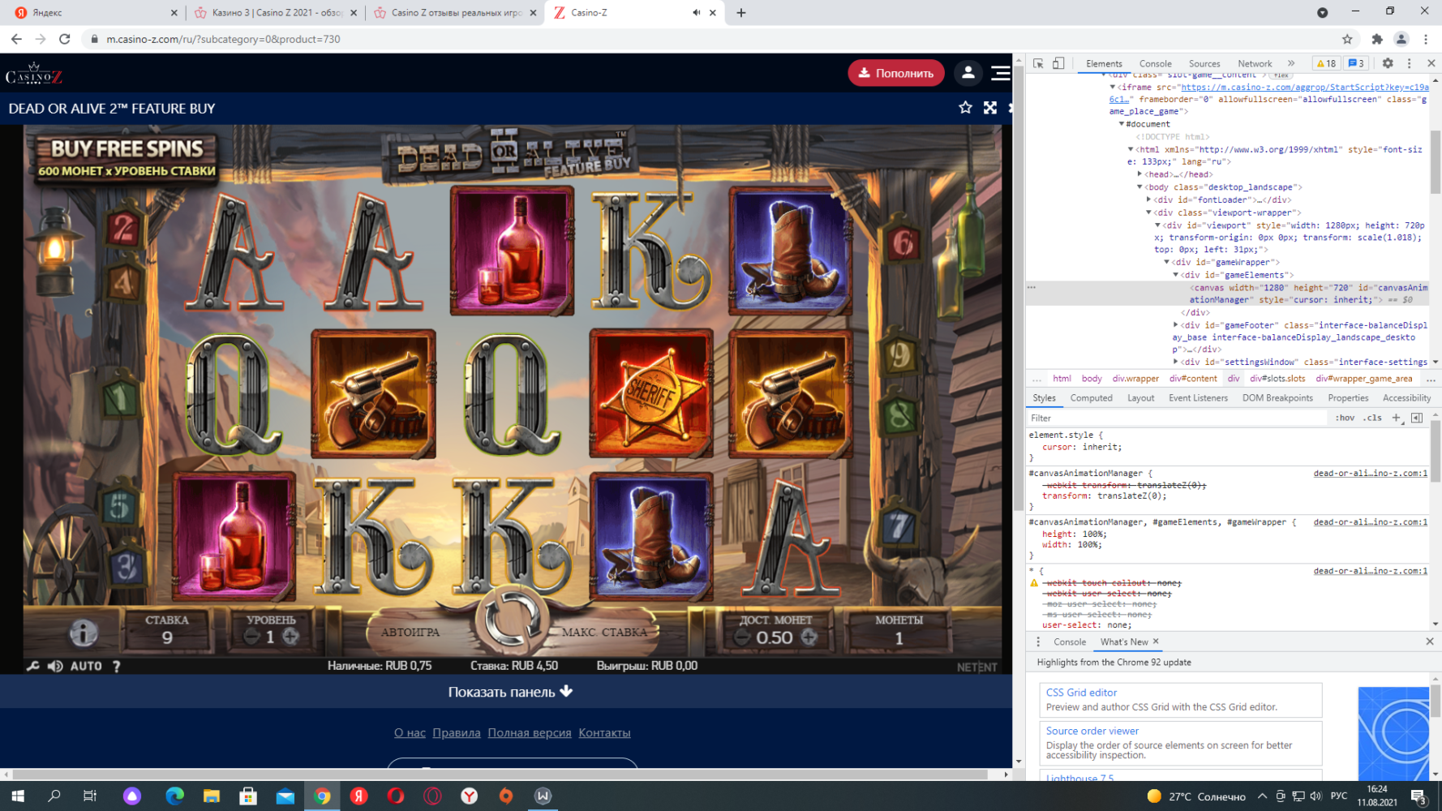Open the game info (i) button
The image size is (1442, 811).
83,633
